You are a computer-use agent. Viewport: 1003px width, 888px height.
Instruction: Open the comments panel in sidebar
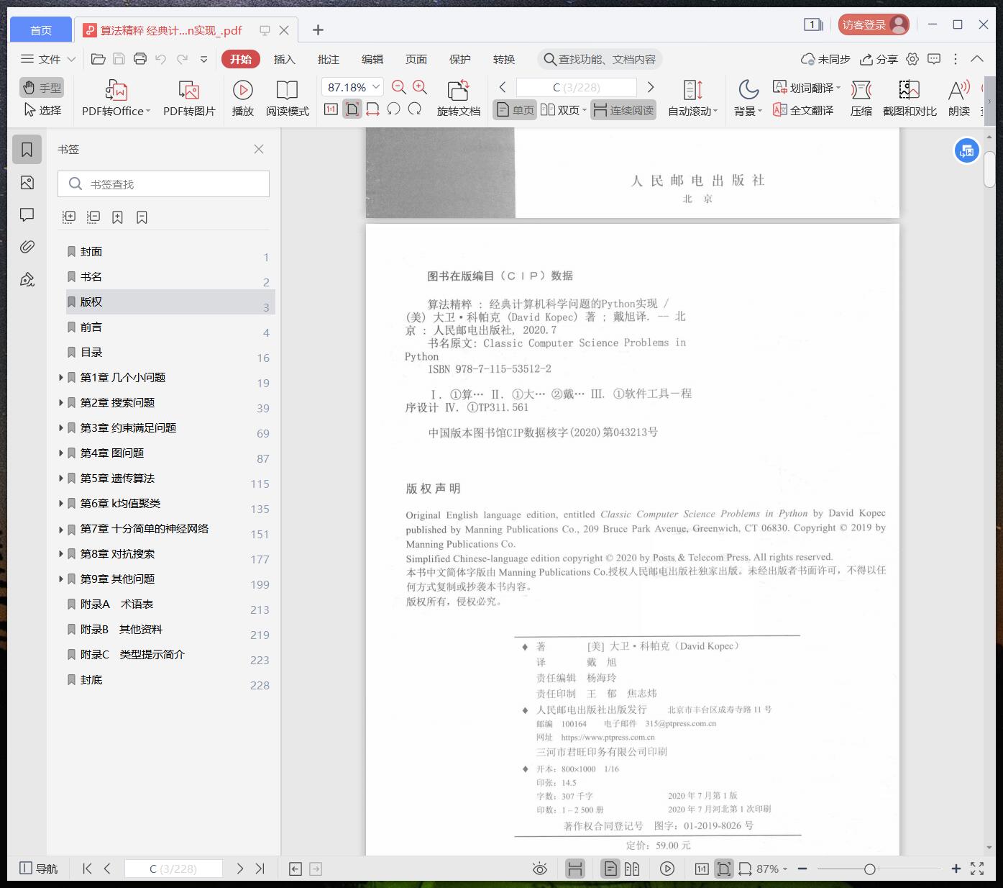point(27,214)
